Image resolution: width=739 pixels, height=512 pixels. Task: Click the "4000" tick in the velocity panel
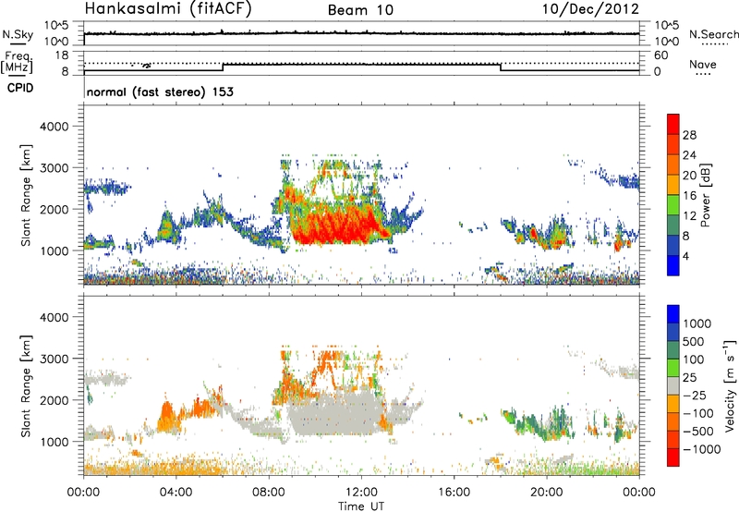[55, 317]
